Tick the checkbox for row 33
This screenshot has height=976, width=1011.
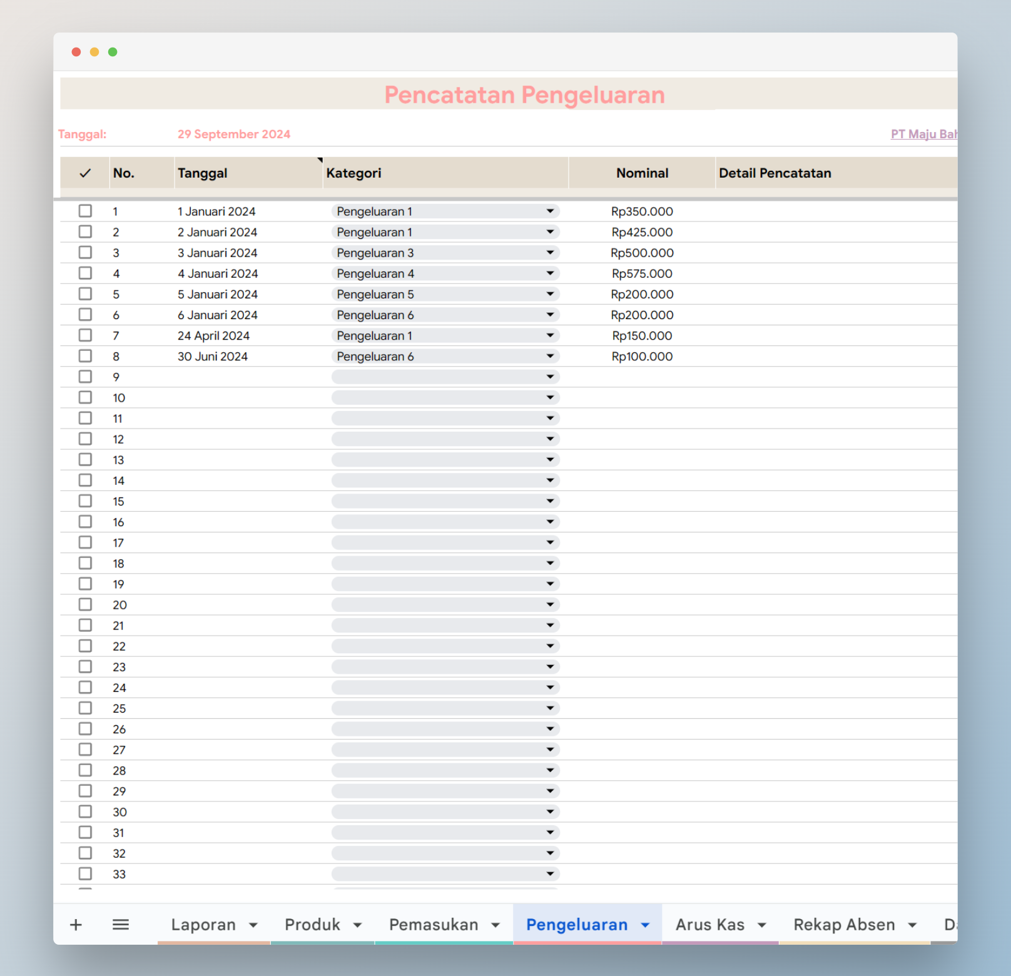tap(85, 873)
